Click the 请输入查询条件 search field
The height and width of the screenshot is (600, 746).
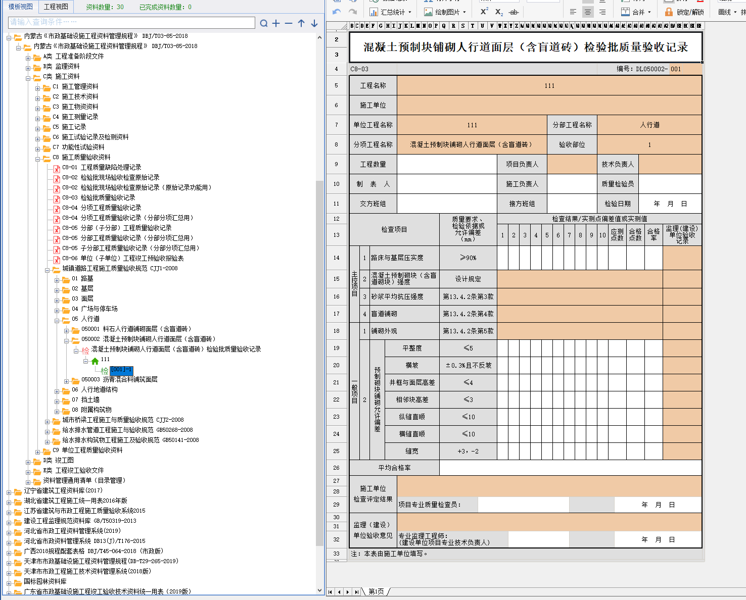pos(132,22)
